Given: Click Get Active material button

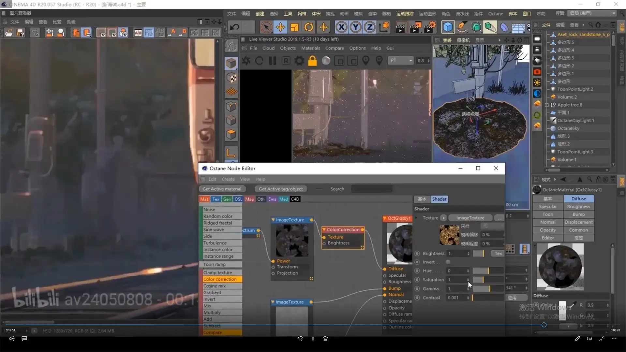Looking at the screenshot, I should (x=222, y=189).
